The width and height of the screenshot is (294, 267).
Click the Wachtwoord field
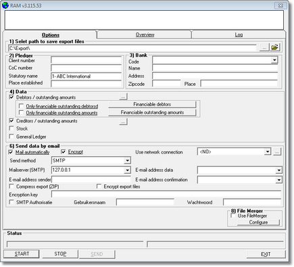coord(252,202)
